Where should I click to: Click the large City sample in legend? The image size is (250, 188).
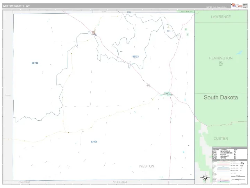pyautogui.click(x=242, y=163)
